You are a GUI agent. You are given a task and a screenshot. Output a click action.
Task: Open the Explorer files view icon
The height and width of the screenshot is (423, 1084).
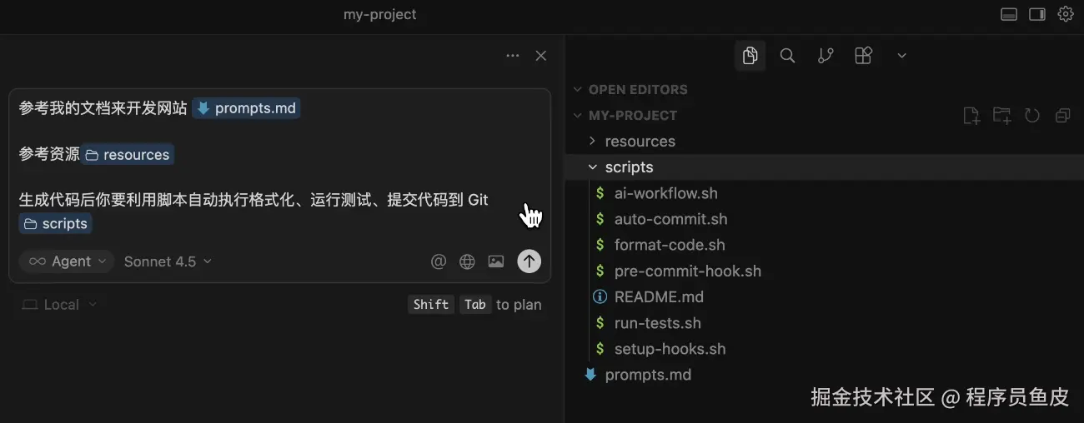(x=750, y=56)
